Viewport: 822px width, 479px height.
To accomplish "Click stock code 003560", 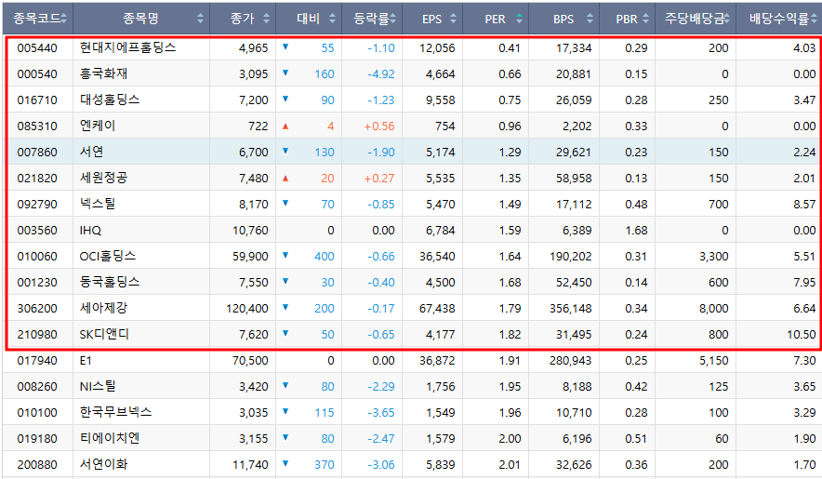I will click(37, 231).
